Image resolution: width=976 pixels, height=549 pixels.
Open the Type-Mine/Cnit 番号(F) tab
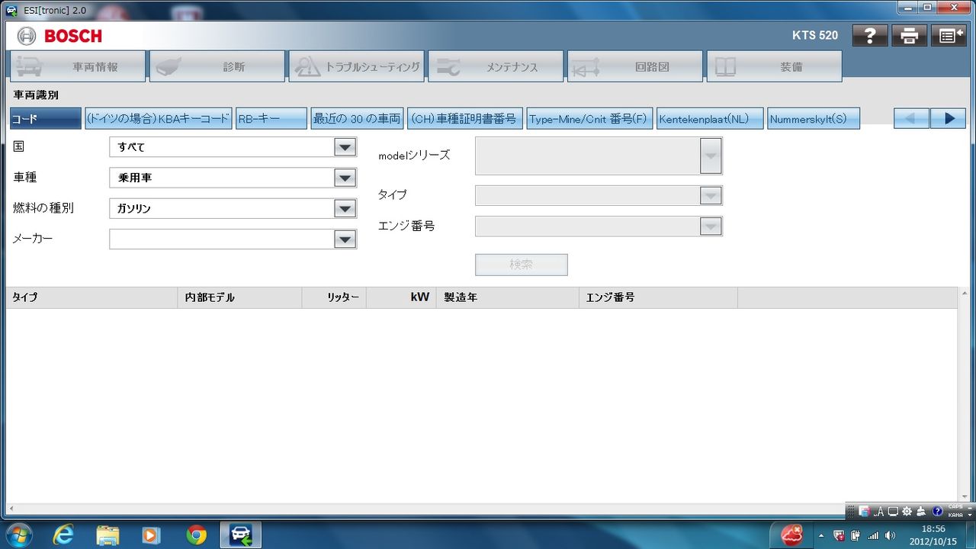pos(589,118)
